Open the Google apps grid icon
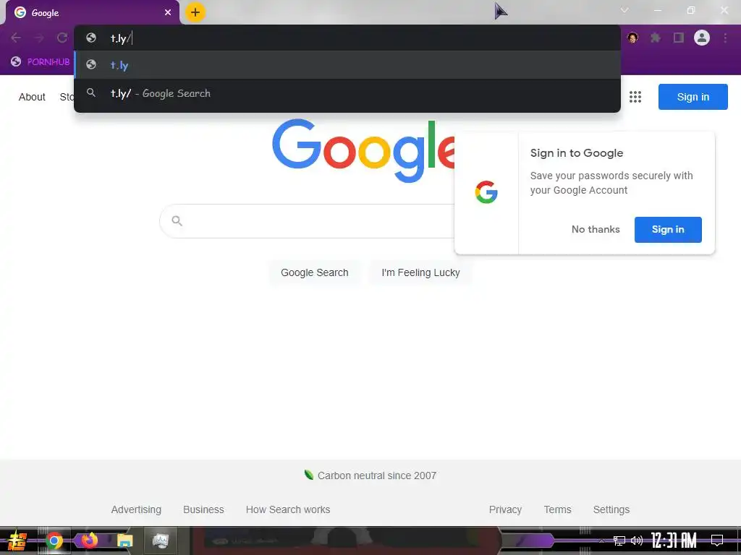Viewport: 741px width, 555px height. click(x=635, y=97)
